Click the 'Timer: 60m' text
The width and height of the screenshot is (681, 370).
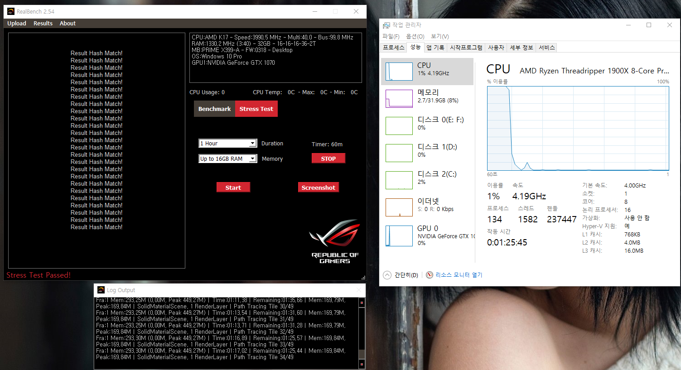pyautogui.click(x=327, y=144)
